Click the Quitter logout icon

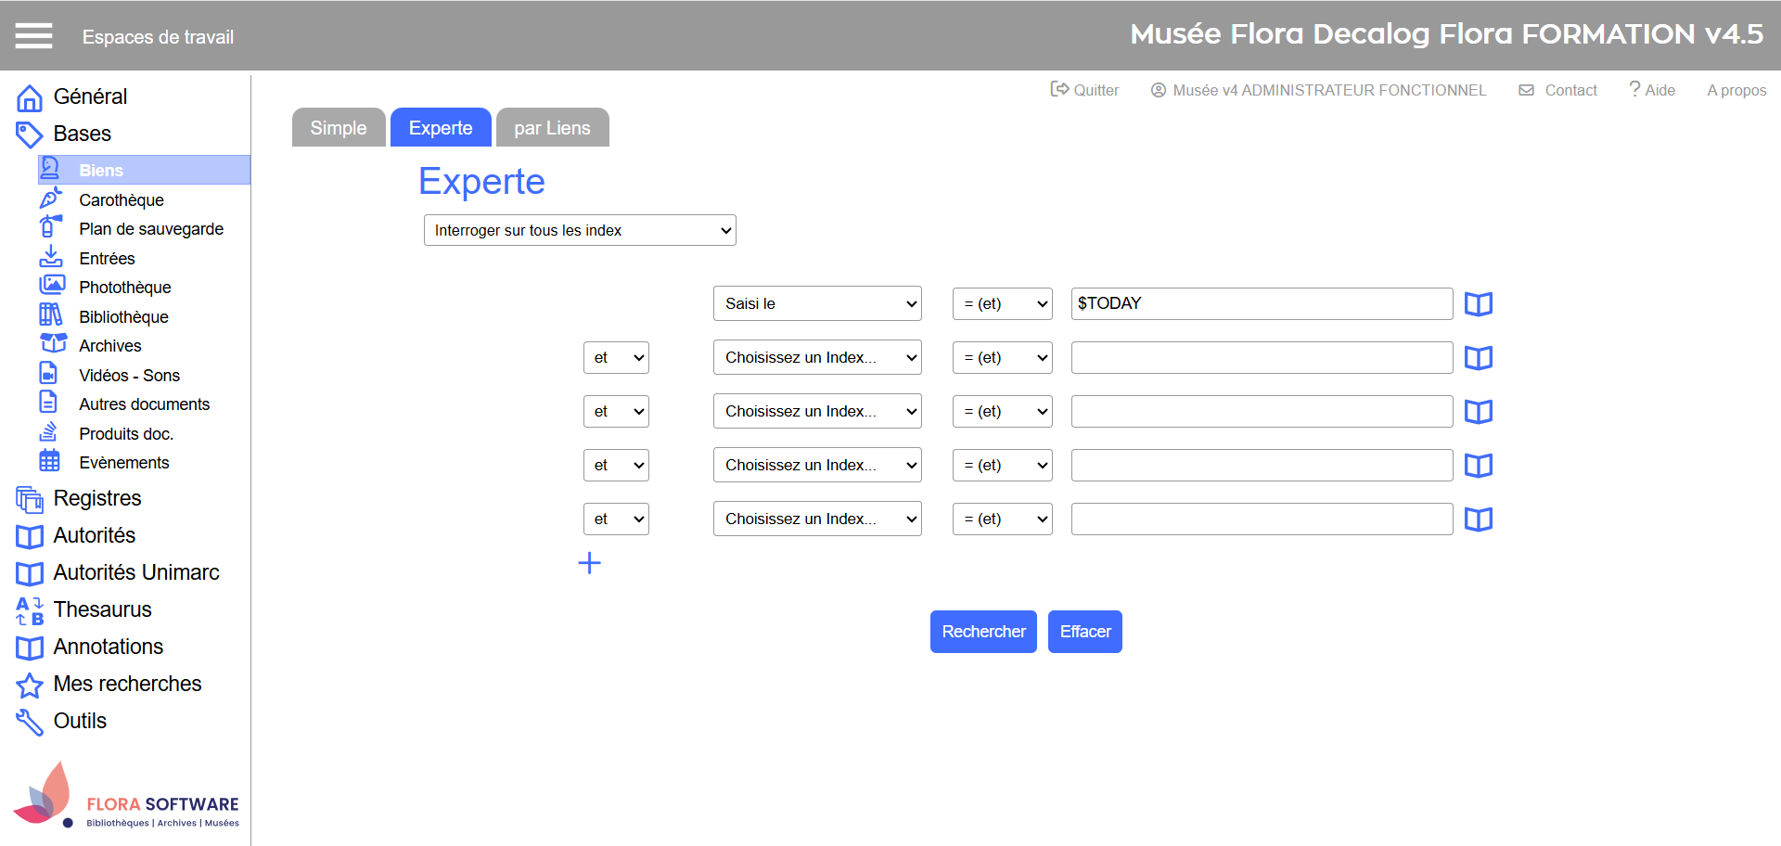pyautogui.click(x=1059, y=89)
